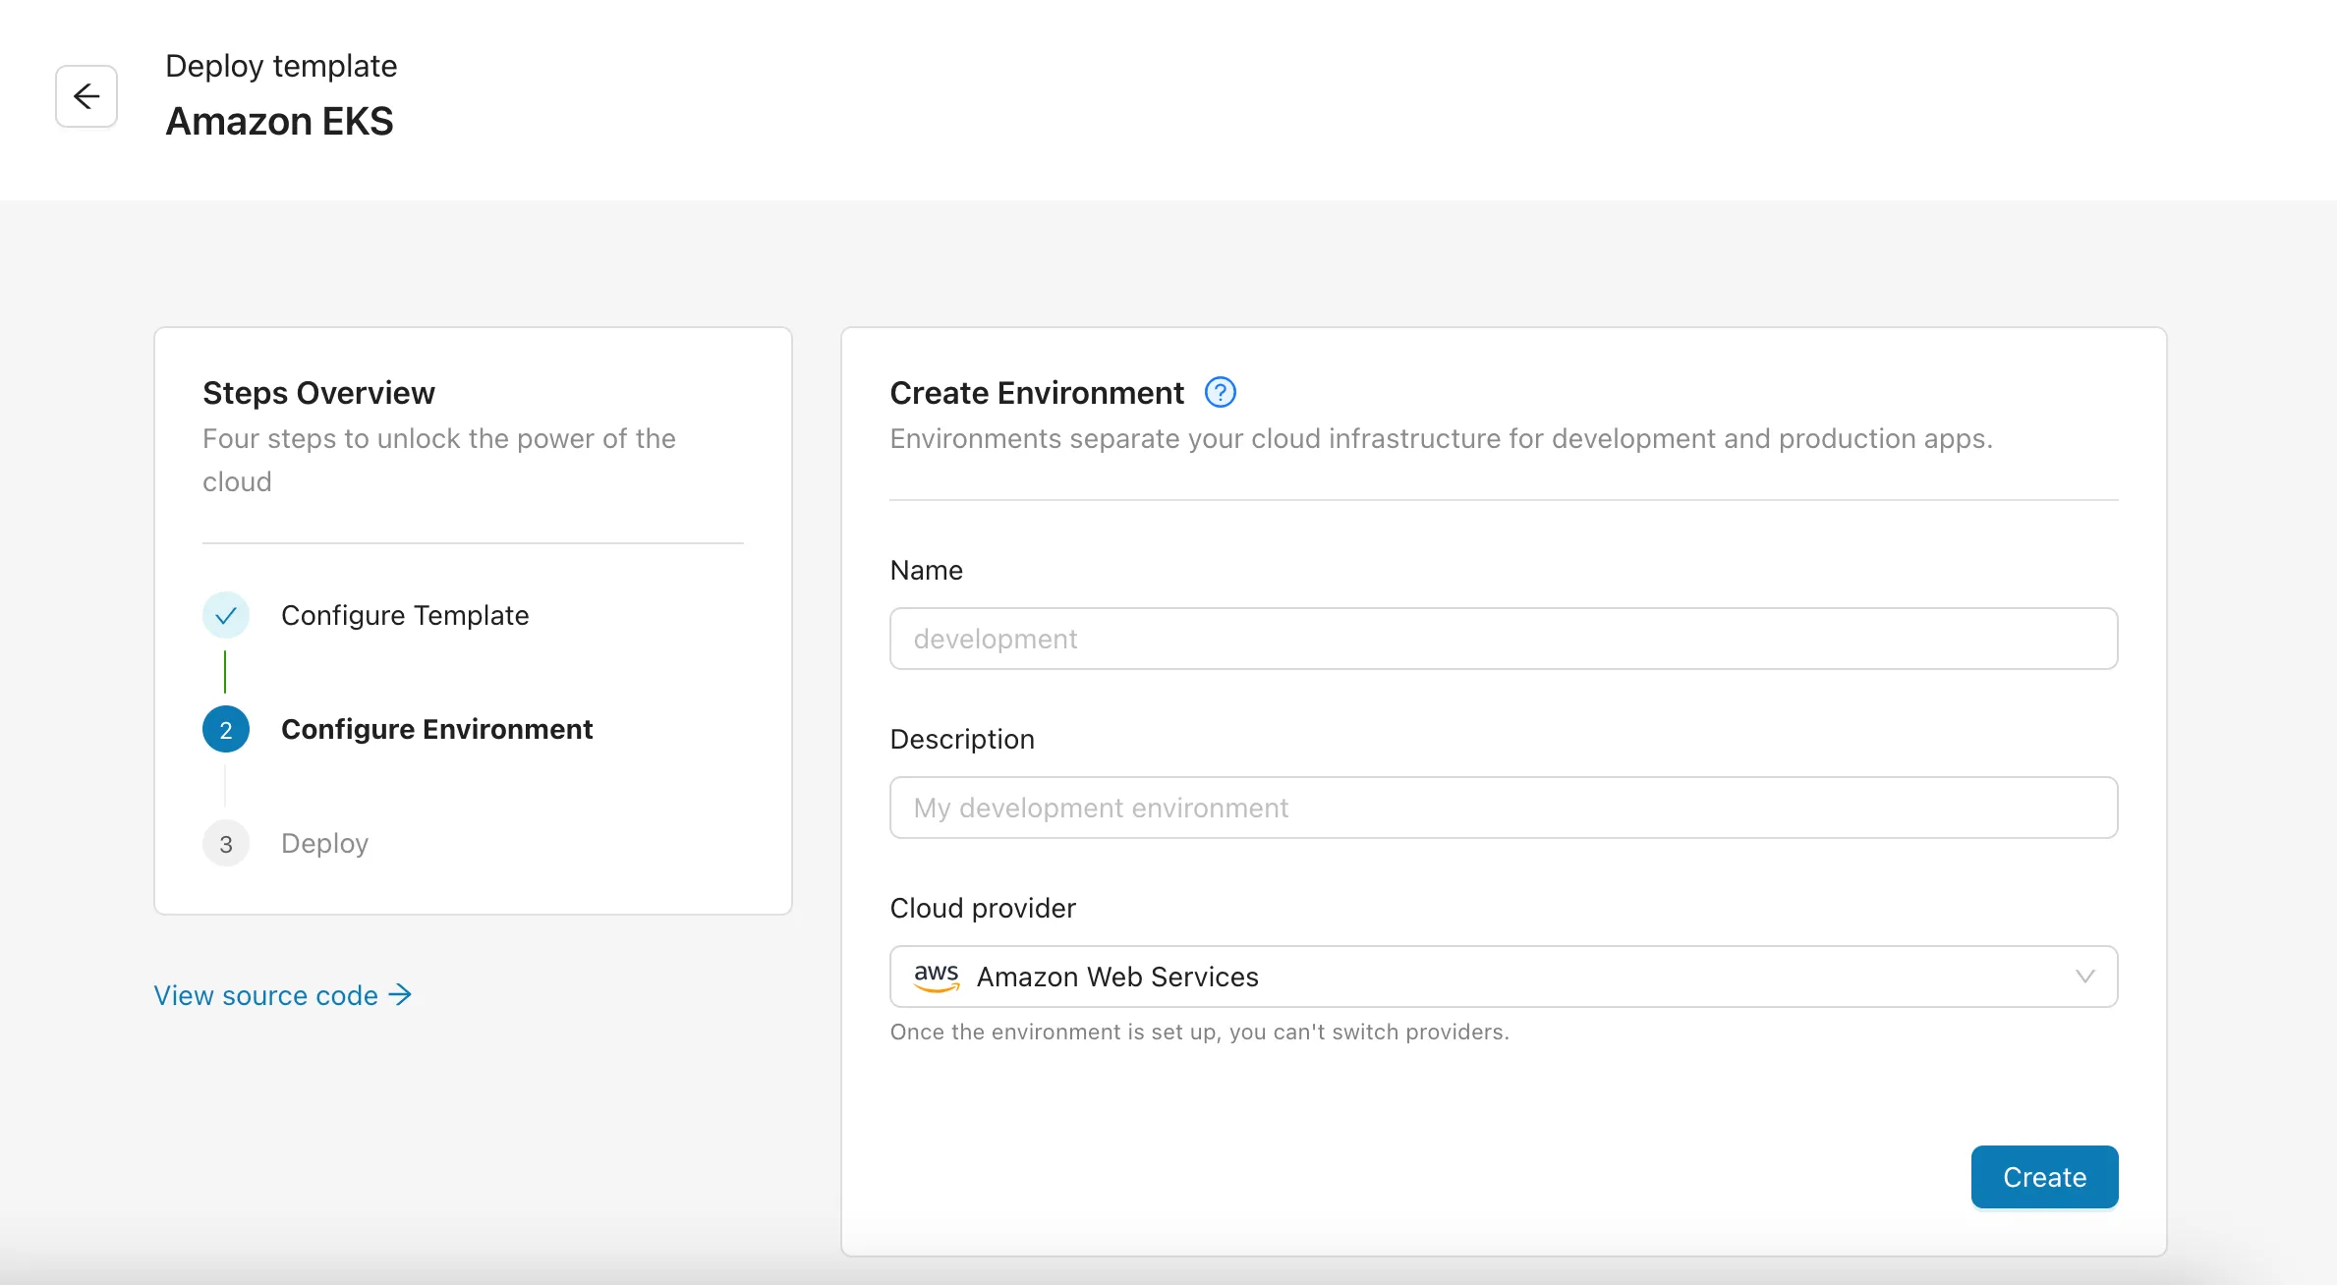Click 'Four steps to unlock' subtitle text
2337x1285 pixels.
pos(439,460)
